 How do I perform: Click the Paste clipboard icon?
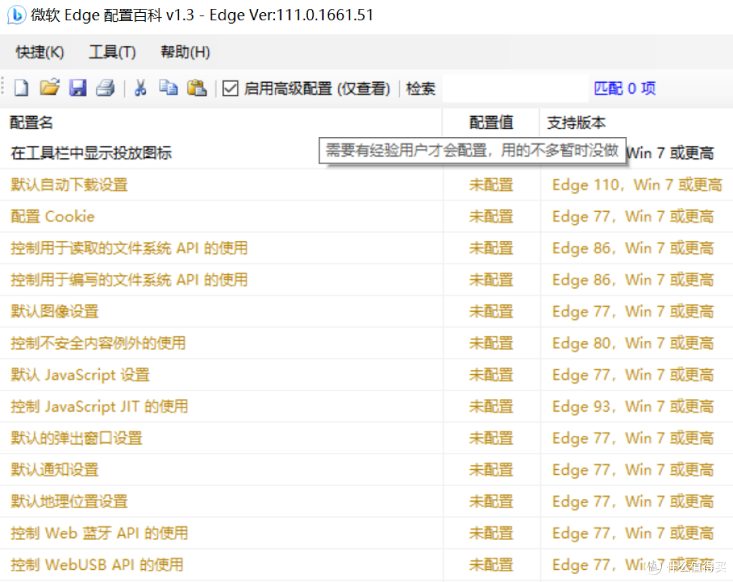point(197,88)
